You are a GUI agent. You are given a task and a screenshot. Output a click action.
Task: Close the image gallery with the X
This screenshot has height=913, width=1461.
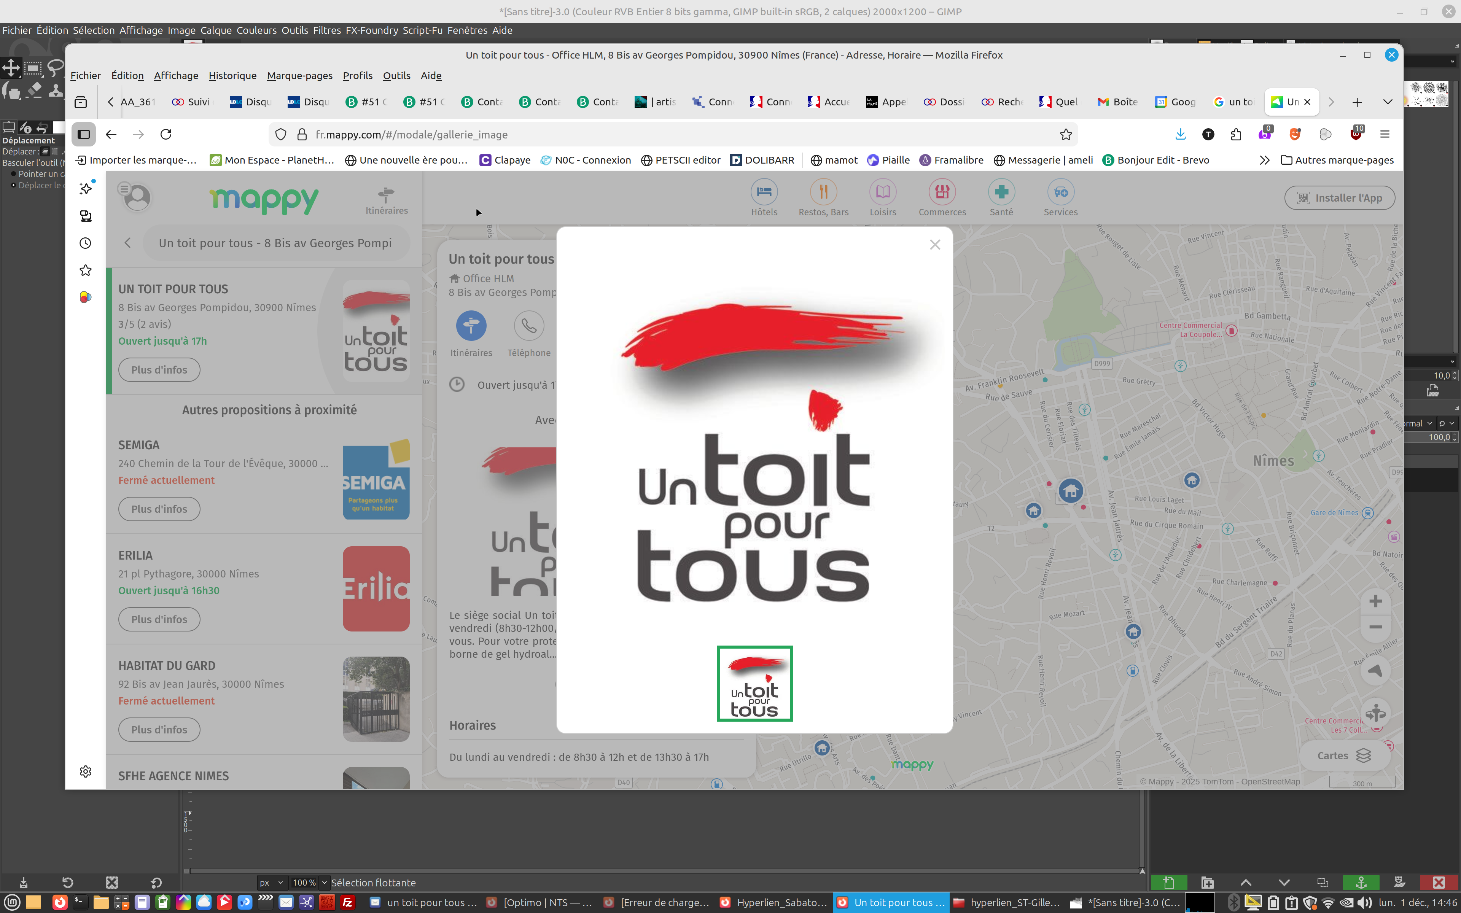pyautogui.click(x=934, y=245)
